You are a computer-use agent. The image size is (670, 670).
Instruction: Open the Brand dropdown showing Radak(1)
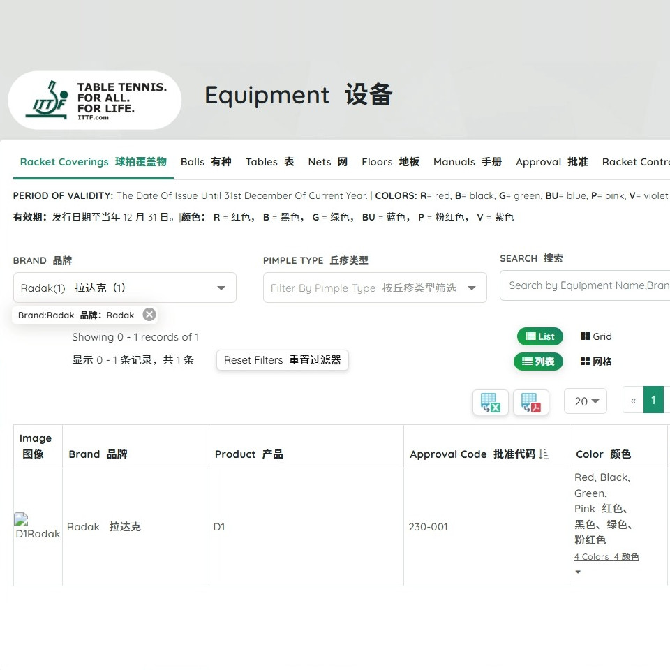click(x=125, y=288)
